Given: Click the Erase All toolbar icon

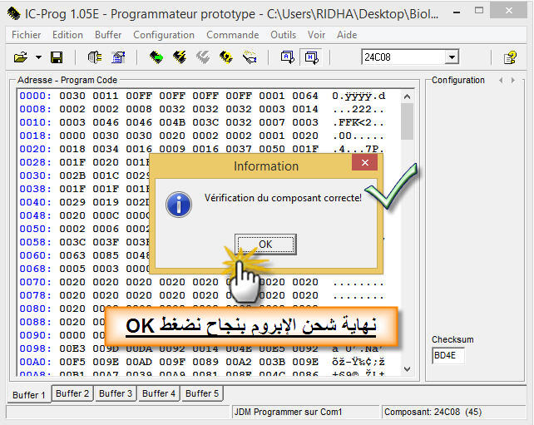Looking at the screenshot, I should tap(202, 57).
